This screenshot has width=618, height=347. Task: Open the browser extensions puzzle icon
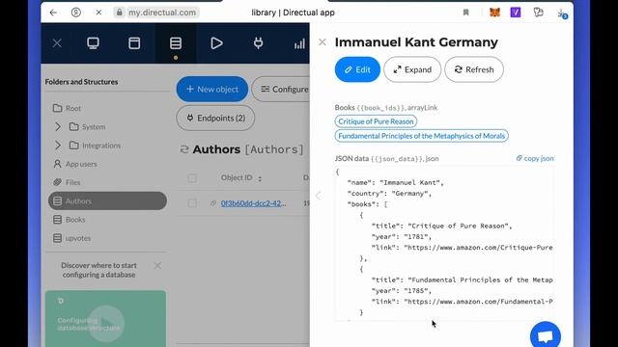point(539,13)
